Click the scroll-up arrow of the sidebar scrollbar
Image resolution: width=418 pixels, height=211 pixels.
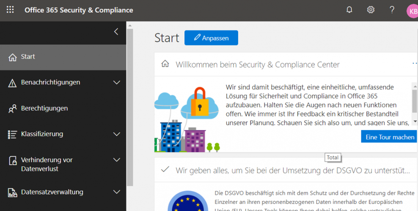click(x=130, y=26)
